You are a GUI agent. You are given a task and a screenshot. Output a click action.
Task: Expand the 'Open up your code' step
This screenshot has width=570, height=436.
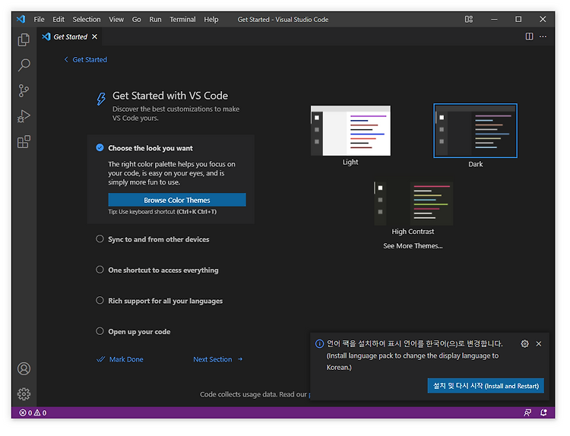[x=139, y=332]
